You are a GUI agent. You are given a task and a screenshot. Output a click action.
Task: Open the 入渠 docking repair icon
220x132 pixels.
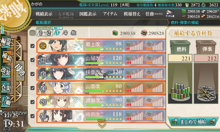[5, 87]
